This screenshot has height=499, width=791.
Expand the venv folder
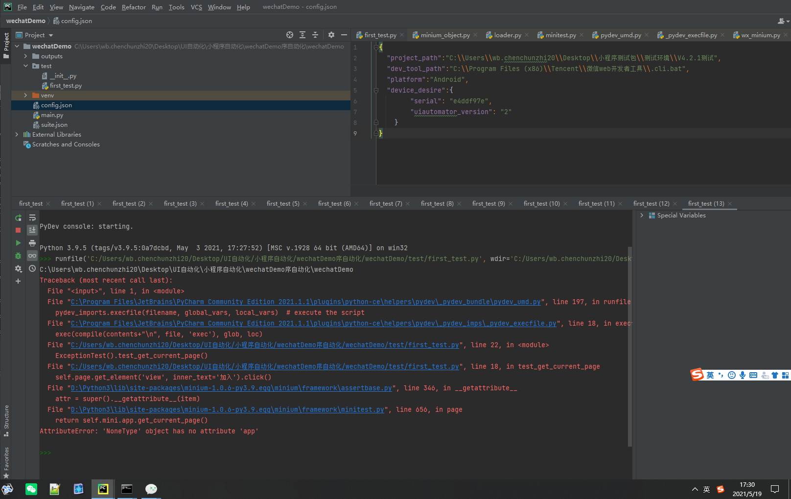point(25,95)
